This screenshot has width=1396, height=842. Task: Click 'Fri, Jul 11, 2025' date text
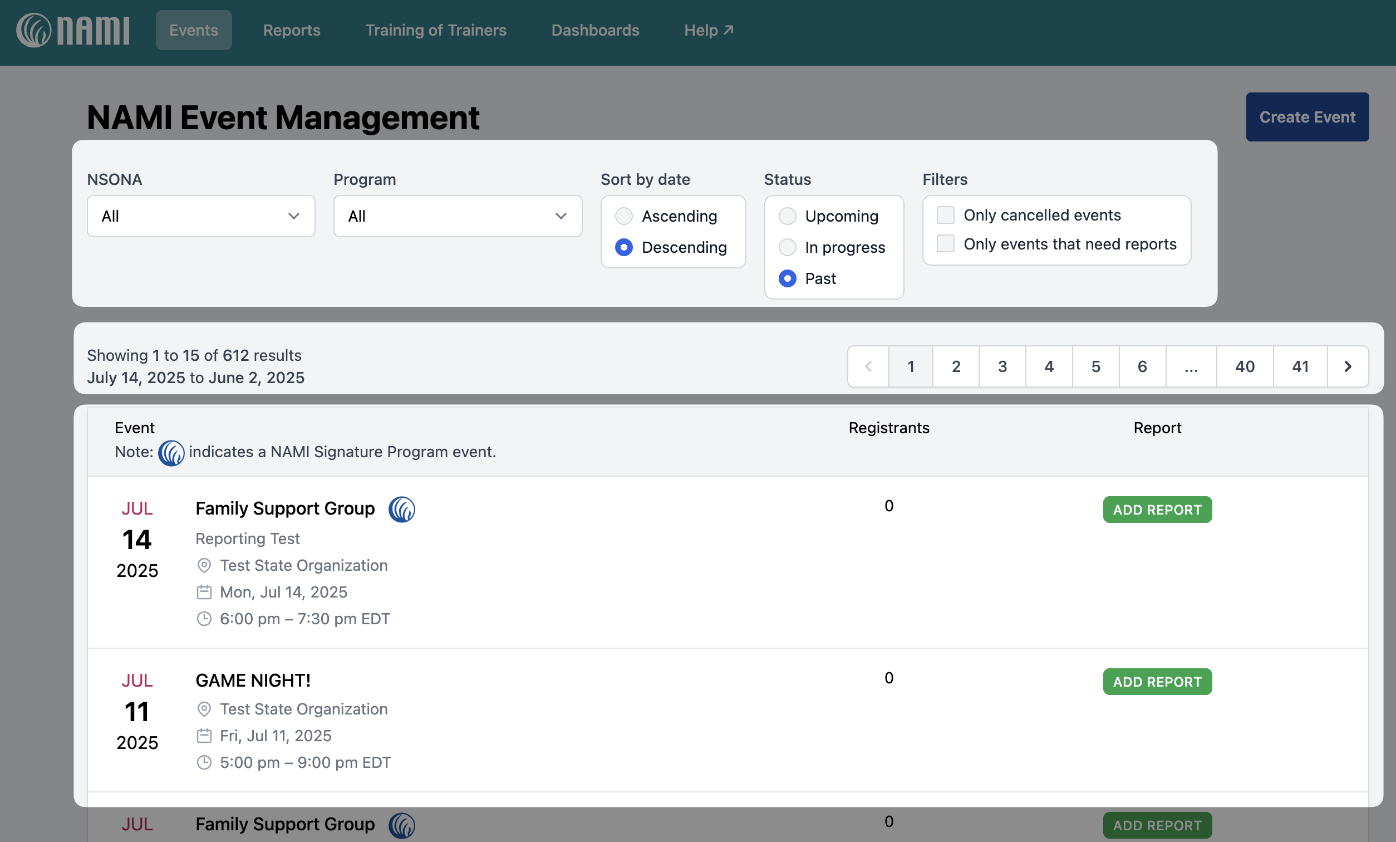pos(276,736)
